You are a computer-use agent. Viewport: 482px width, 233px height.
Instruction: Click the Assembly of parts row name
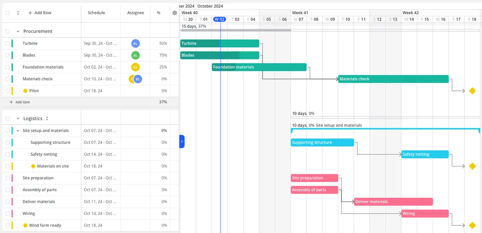pyautogui.click(x=40, y=190)
